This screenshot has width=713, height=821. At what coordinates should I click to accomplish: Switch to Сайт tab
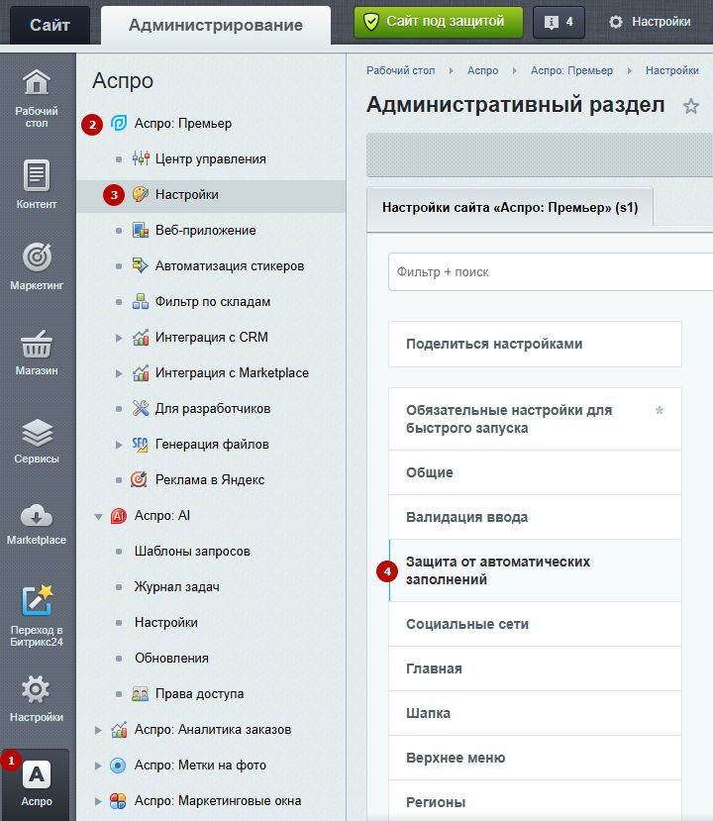point(50,25)
